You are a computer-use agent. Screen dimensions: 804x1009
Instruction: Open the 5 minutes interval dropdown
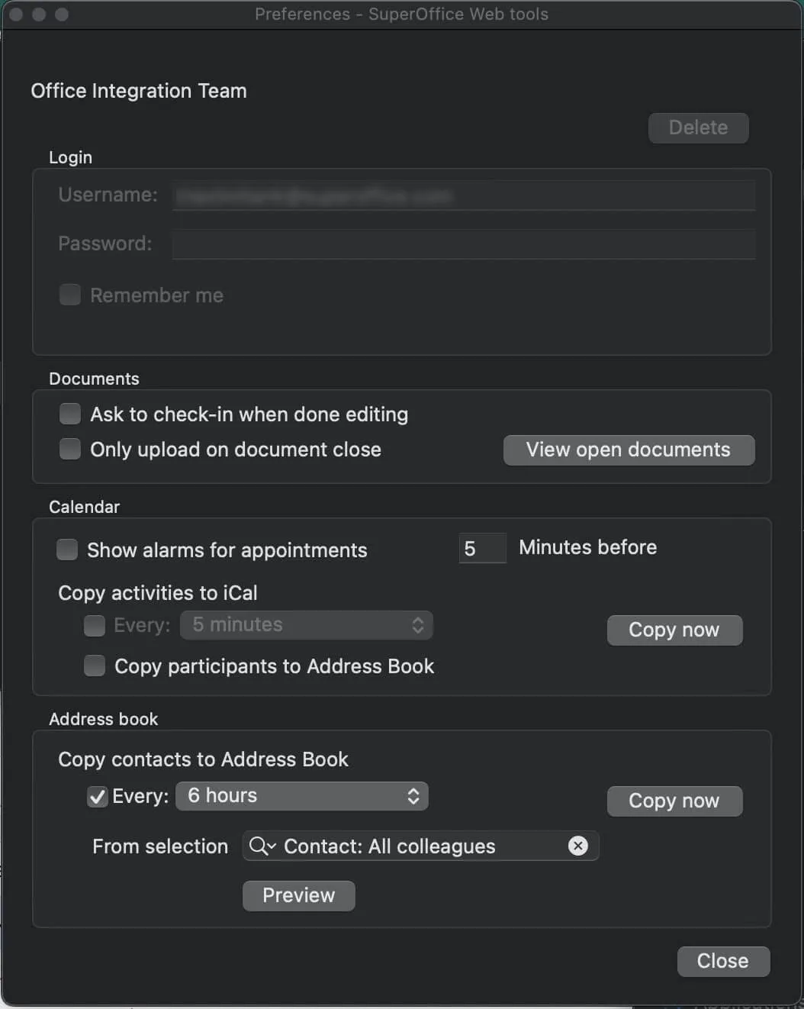307,625
